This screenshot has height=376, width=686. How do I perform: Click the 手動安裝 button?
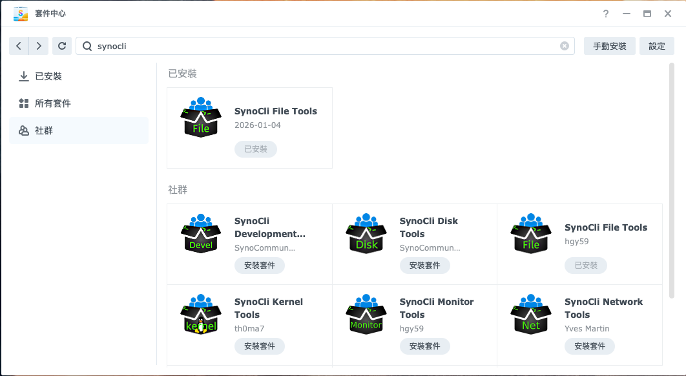pos(609,46)
